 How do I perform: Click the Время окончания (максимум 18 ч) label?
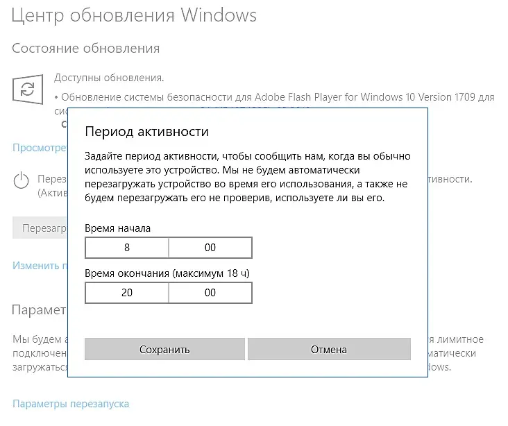(167, 273)
